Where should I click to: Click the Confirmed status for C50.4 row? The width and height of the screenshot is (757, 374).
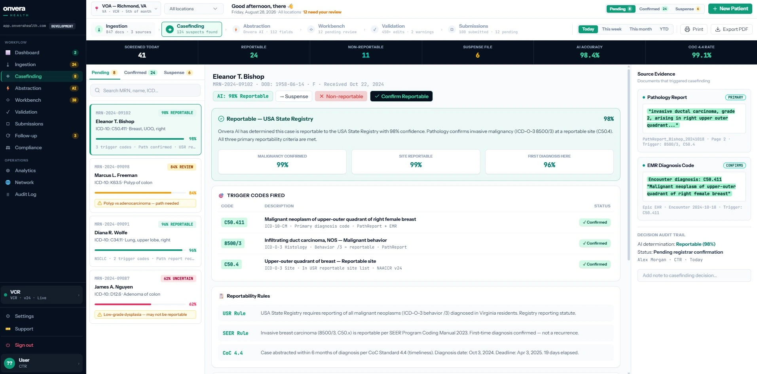click(x=595, y=264)
